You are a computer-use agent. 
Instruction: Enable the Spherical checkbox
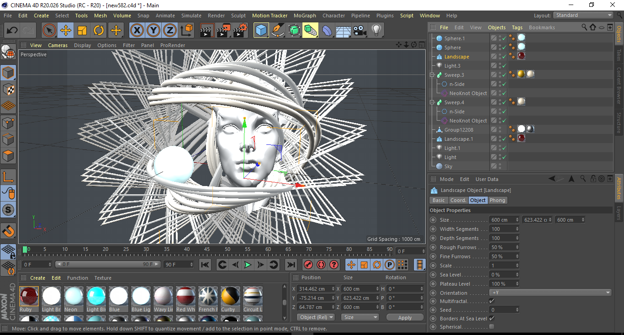(492, 327)
